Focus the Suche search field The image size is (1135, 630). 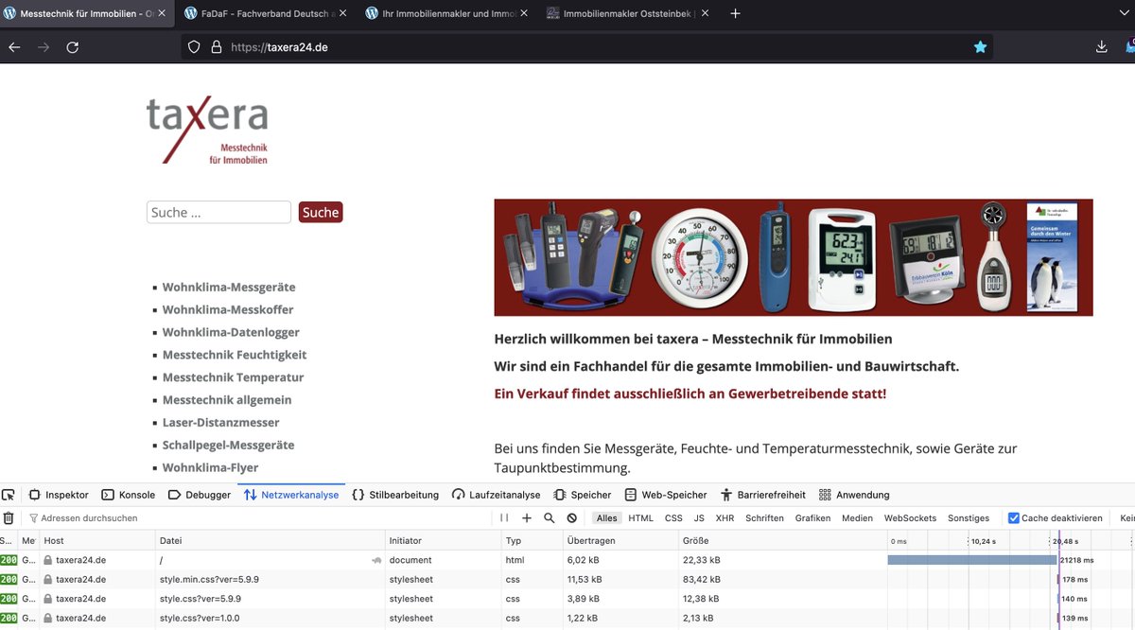point(218,212)
